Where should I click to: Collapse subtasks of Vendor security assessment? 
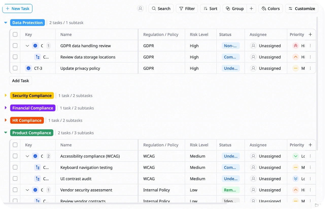pyautogui.click(x=27, y=190)
